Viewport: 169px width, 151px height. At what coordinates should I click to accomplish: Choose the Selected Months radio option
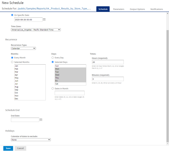12,62
